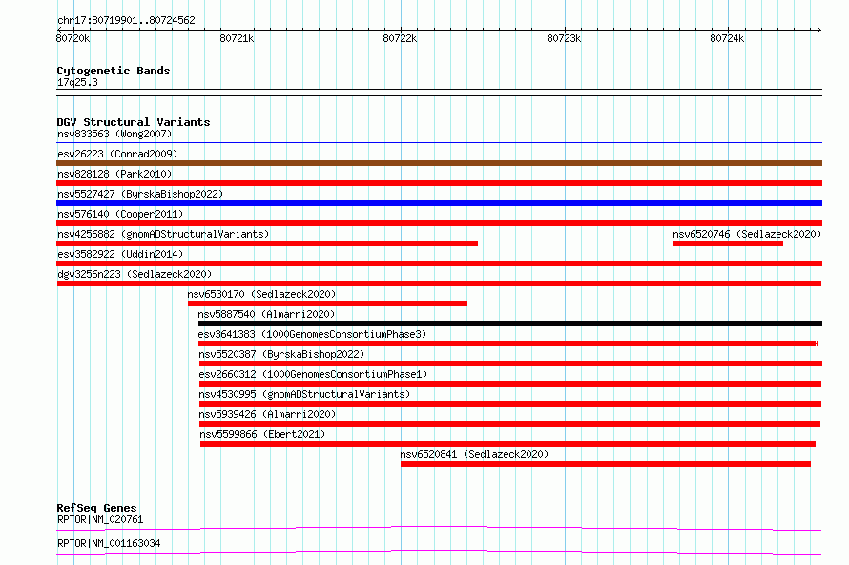Select the 80721k ruler tick label

click(x=237, y=38)
